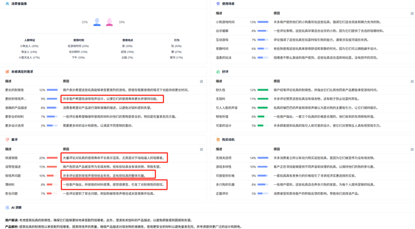This screenshot has width=415, height=229.
Task: Select the 无填充选项 purchase motivation label
Action: [224, 158]
